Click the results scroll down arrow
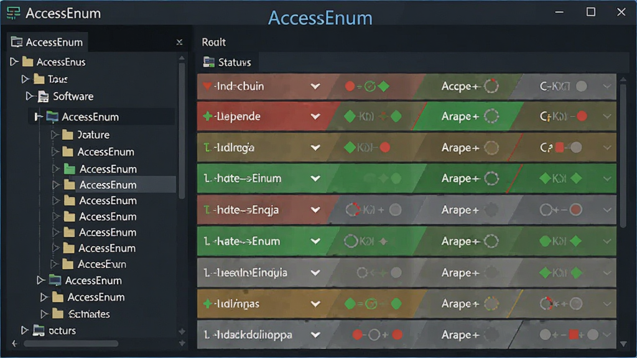Viewport: 637px width, 358px height. click(x=623, y=344)
